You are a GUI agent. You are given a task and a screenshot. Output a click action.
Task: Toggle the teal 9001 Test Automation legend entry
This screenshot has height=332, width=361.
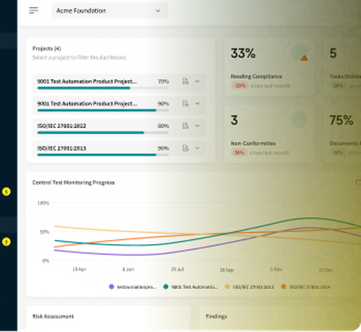coord(190,287)
